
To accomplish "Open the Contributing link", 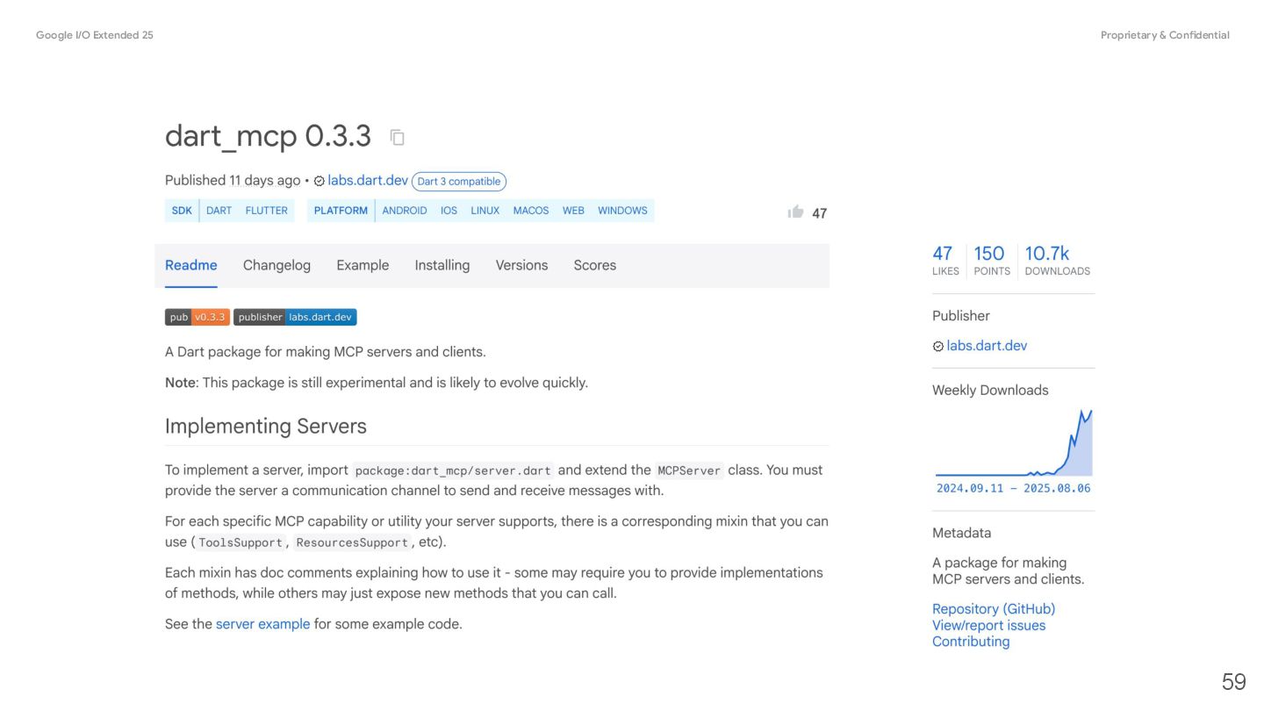I will point(971,642).
